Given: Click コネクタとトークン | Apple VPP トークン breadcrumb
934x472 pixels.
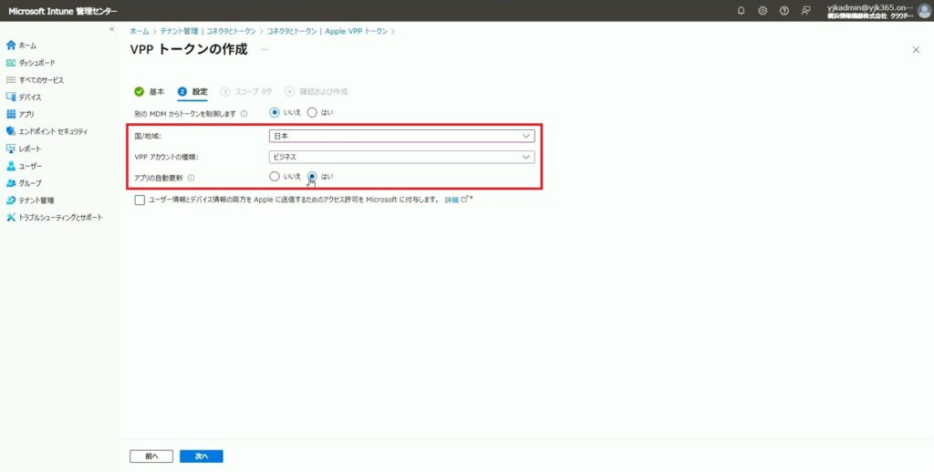Looking at the screenshot, I should pos(327,31).
